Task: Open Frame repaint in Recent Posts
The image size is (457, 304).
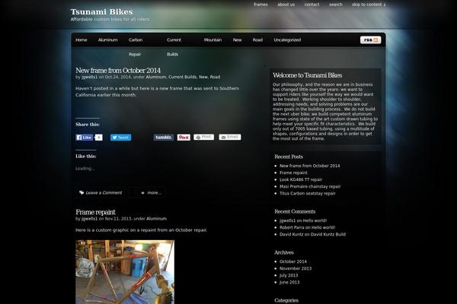Action: click(x=293, y=173)
